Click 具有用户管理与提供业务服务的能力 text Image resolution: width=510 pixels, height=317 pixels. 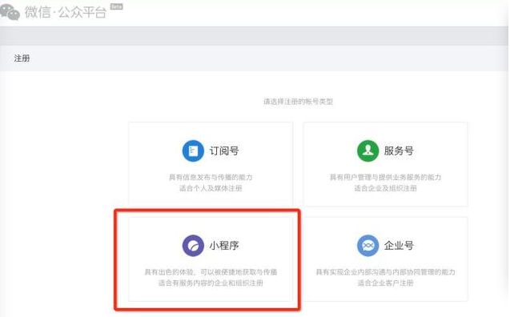click(x=385, y=177)
